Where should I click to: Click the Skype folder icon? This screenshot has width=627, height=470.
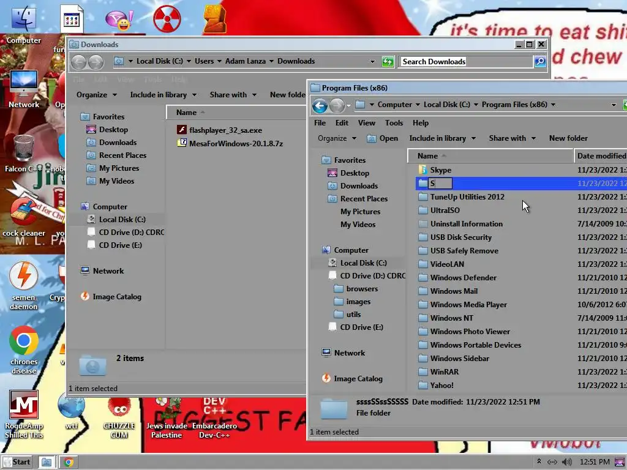click(x=422, y=170)
